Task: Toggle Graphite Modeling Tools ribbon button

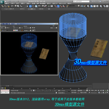Action: [x=91, y=6]
